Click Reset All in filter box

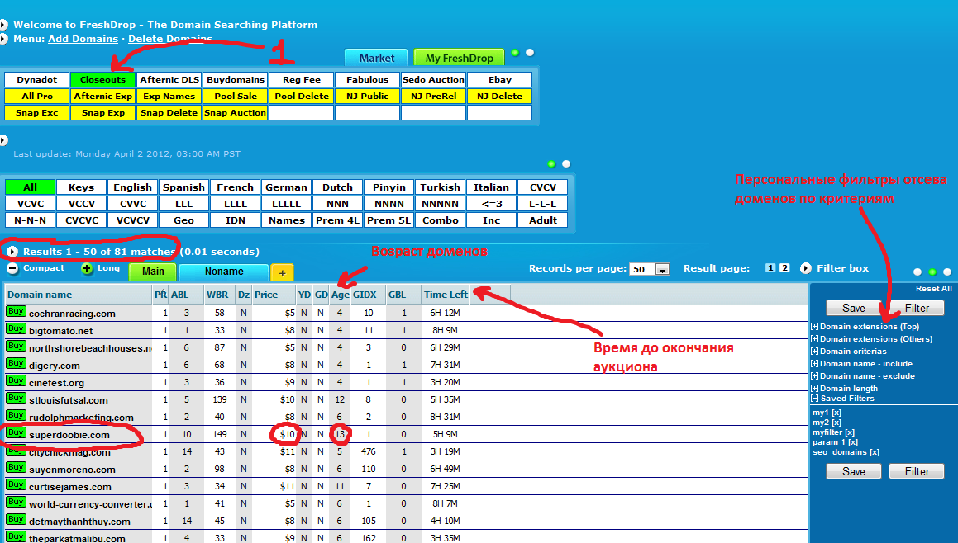coord(933,289)
